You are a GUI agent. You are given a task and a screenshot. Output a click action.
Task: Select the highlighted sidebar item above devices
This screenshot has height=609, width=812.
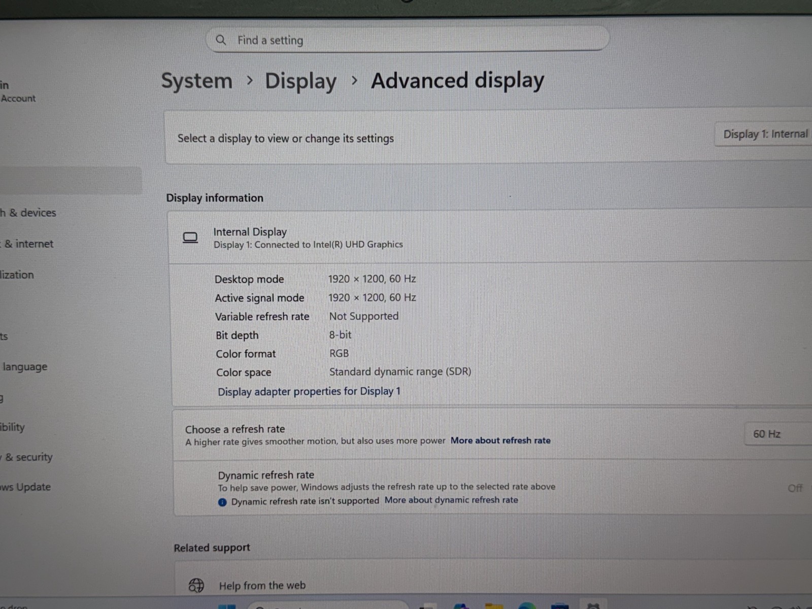click(71, 181)
